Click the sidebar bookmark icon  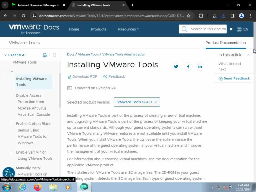point(54,55)
